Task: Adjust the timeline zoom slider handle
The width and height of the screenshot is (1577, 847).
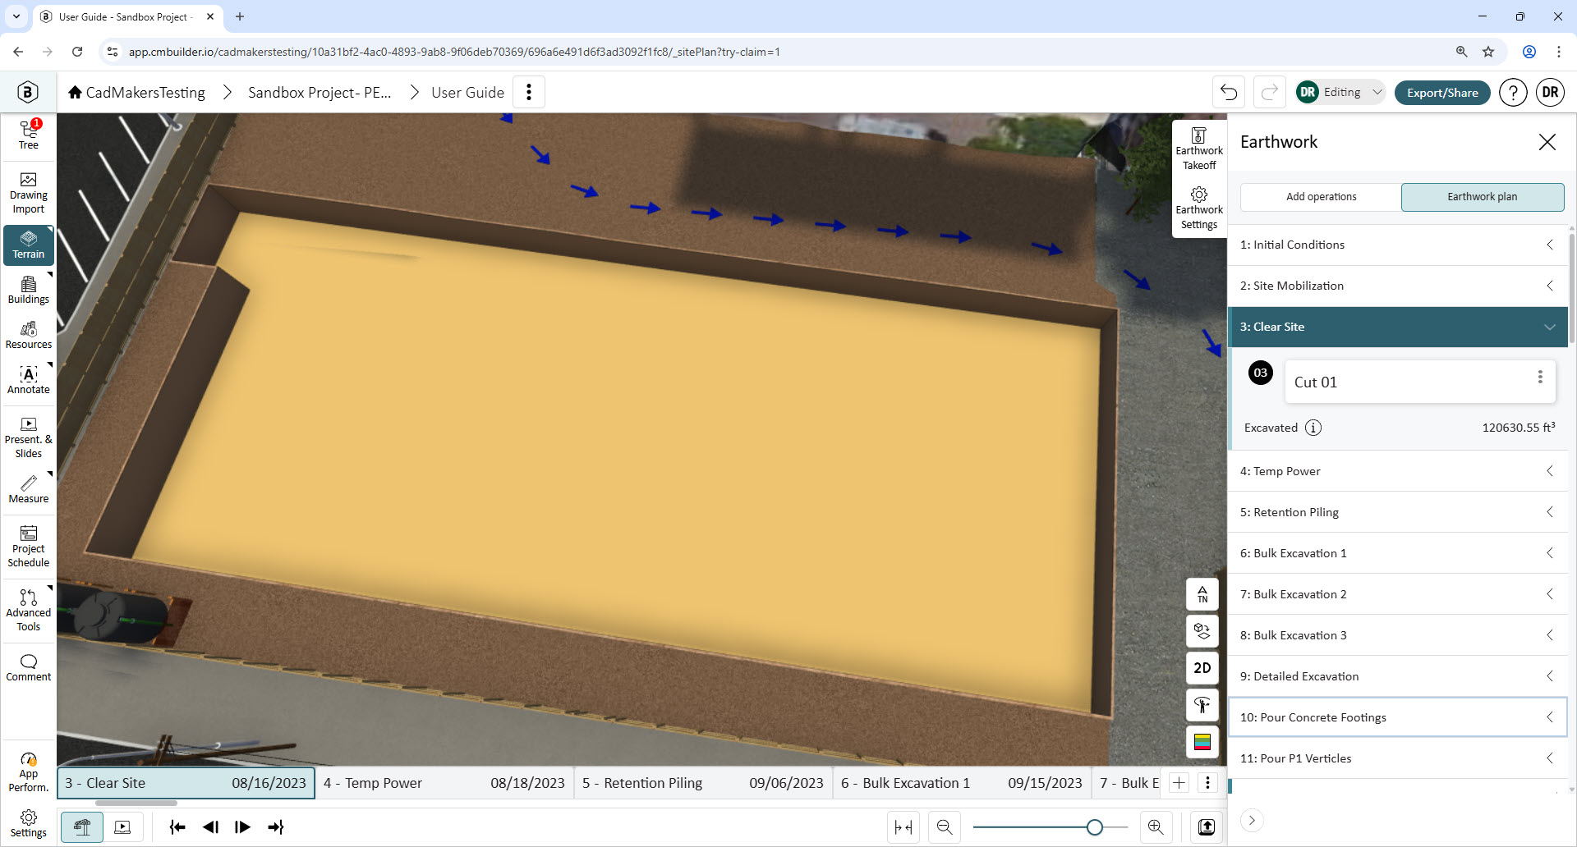Action: pyautogui.click(x=1094, y=827)
